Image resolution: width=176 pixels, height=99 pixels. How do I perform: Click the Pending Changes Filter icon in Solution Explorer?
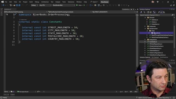click(x=145, y=12)
